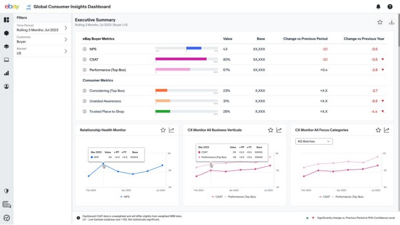Click the Trusted Place to Shop green bar
This screenshot has height=225, width=400.
163,111
